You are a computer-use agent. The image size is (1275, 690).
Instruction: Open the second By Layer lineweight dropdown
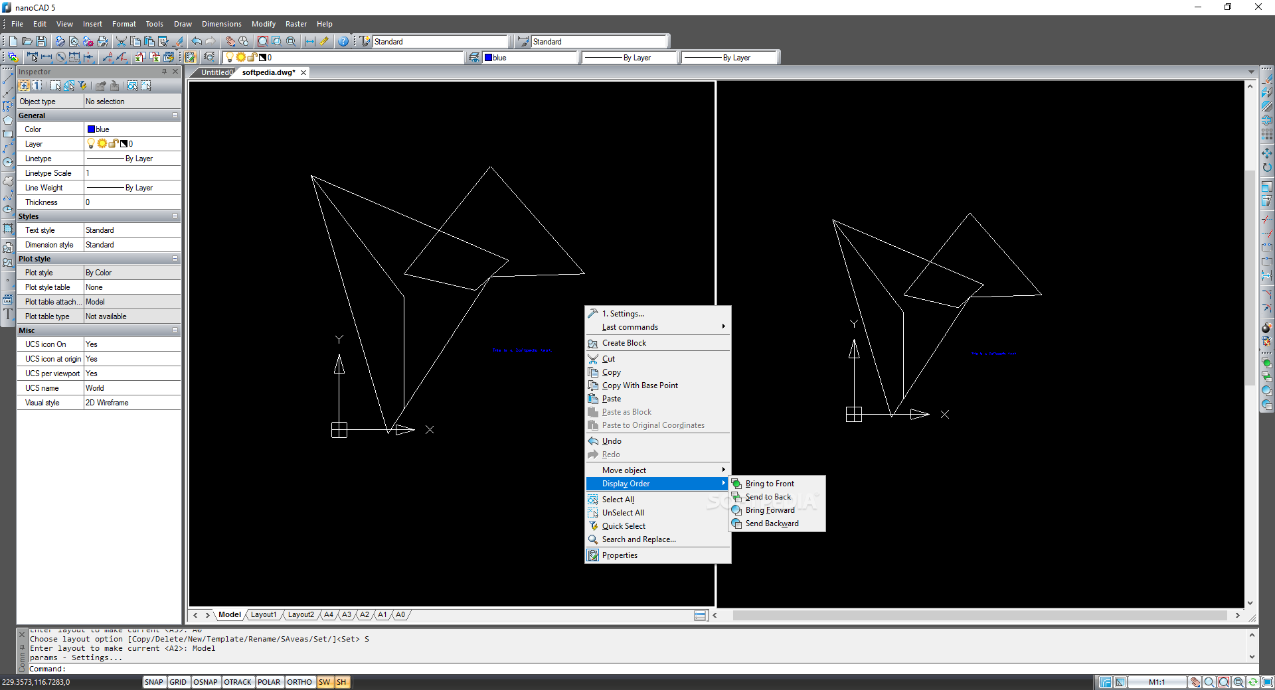coord(729,58)
